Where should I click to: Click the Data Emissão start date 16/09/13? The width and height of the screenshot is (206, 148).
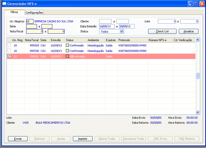pos(107,26)
